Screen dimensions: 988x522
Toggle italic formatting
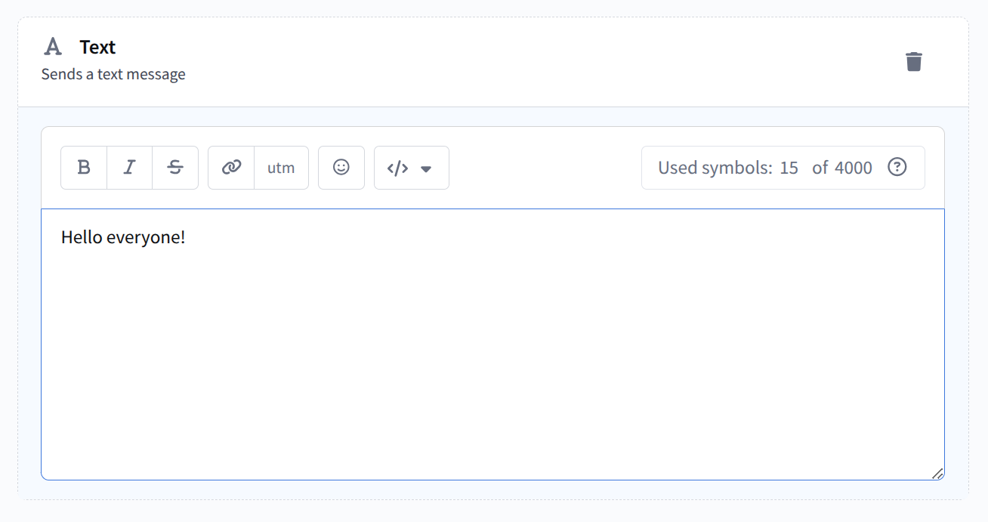coord(130,168)
